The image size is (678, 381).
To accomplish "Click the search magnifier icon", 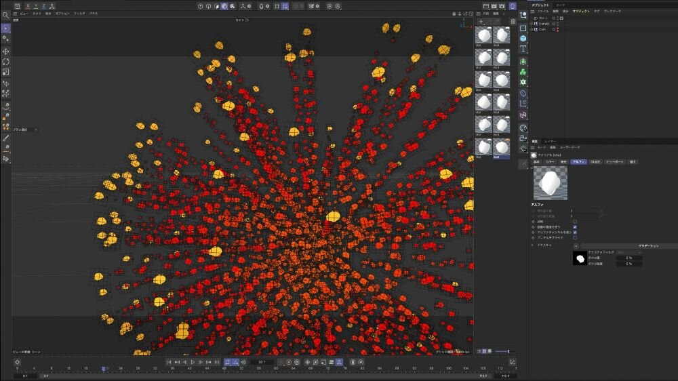I will (5, 15).
